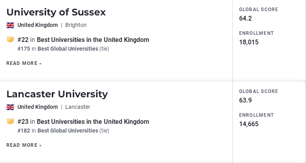Click the UK flag icon beside Lancaster
Screen dimensions: 306x163
tap(10, 107)
